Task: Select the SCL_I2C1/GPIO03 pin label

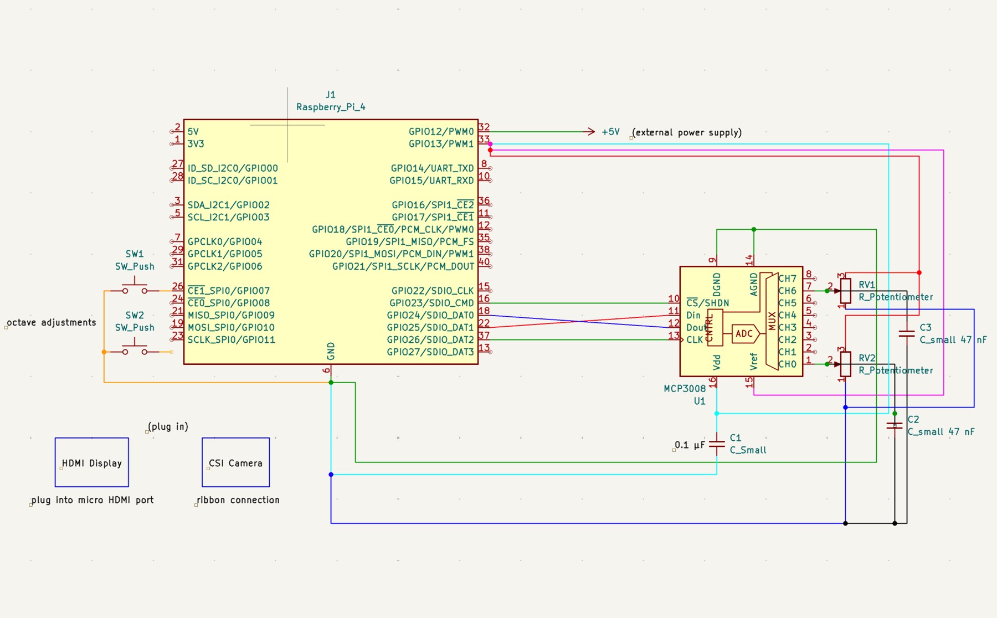Action: coord(229,217)
